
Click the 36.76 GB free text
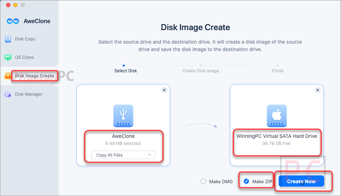click(276, 143)
